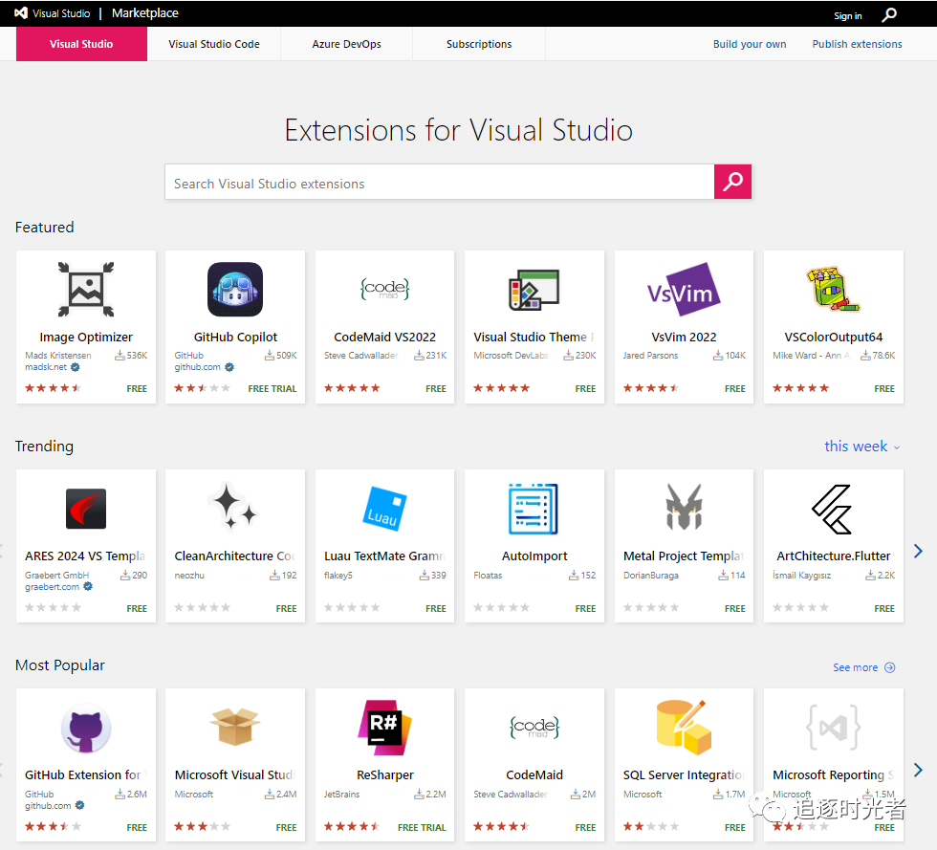Expand the Trending this week dropdown
This screenshot has width=937, height=850.
coord(861,447)
